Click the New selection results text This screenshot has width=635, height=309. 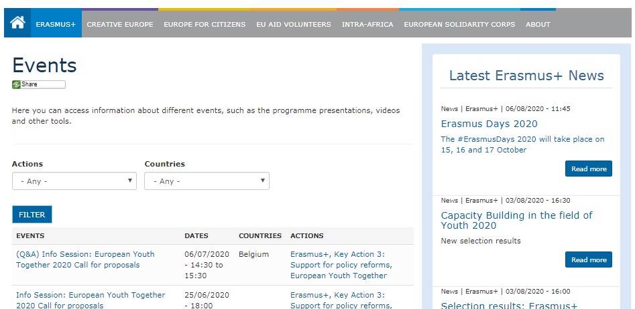click(x=481, y=241)
